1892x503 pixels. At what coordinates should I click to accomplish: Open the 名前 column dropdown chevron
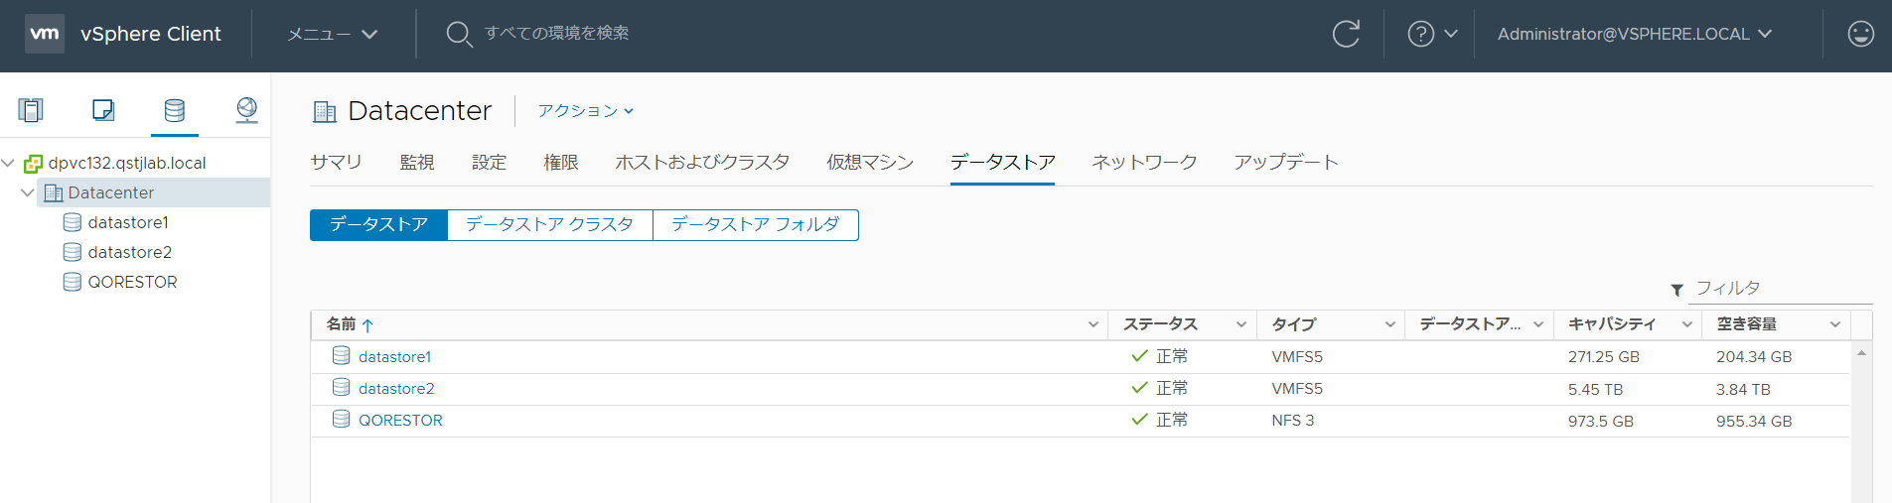click(1093, 324)
